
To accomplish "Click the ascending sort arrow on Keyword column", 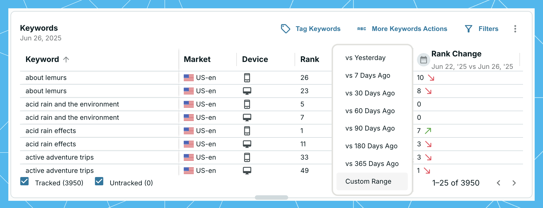I will point(66,59).
